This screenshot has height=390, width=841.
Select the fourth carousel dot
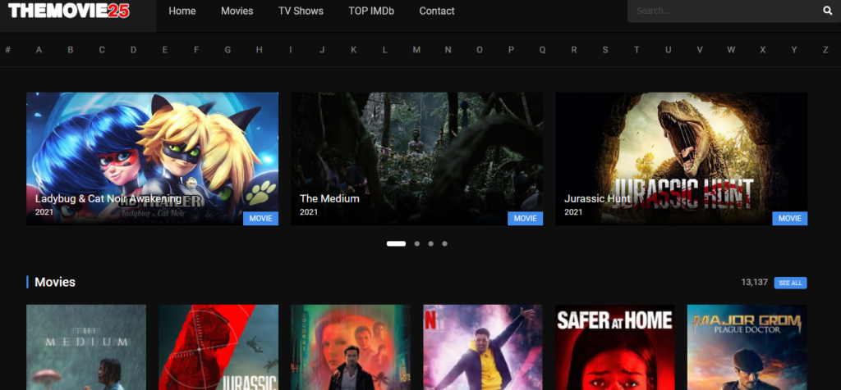click(444, 243)
